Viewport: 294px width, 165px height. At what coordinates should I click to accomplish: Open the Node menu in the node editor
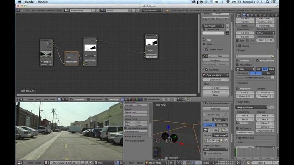(x=52, y=99)
